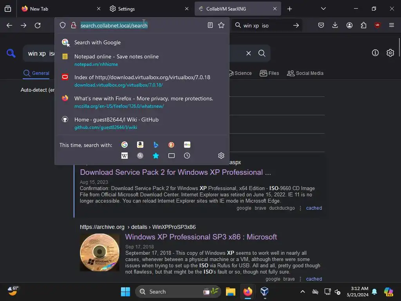Open the Windows Start menu
401x301 pixels.
click(125, 292)
